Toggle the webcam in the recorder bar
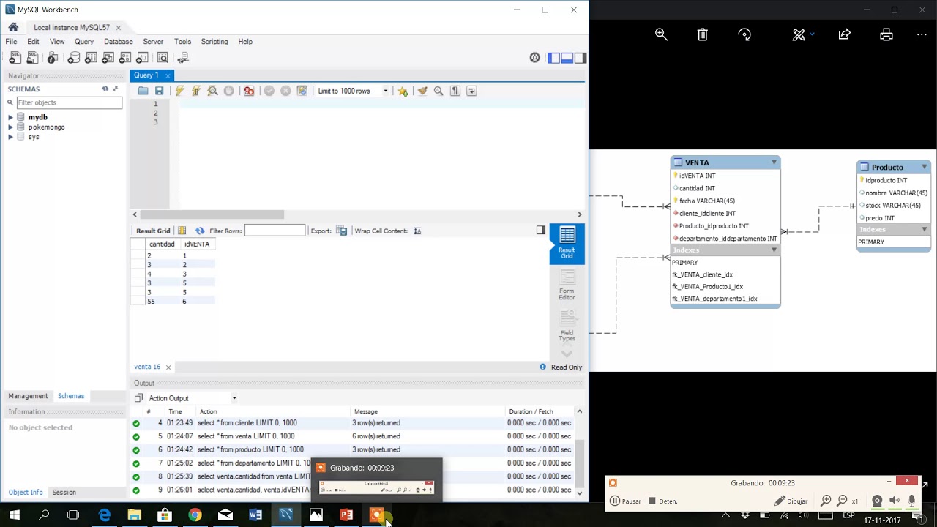 pyautogui.click(x=877, y=501)
